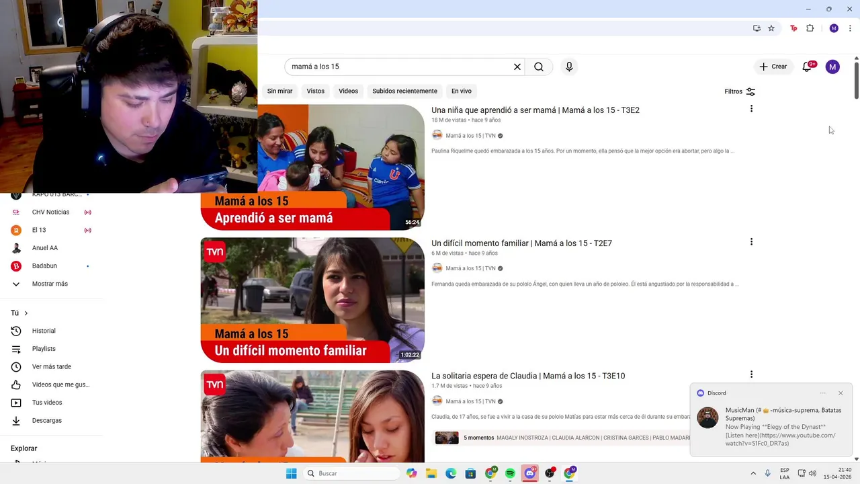Viewport: 860px width, 484px height.
Task: Open File Explorer from taskbar
Action: [x=431, y=473]
